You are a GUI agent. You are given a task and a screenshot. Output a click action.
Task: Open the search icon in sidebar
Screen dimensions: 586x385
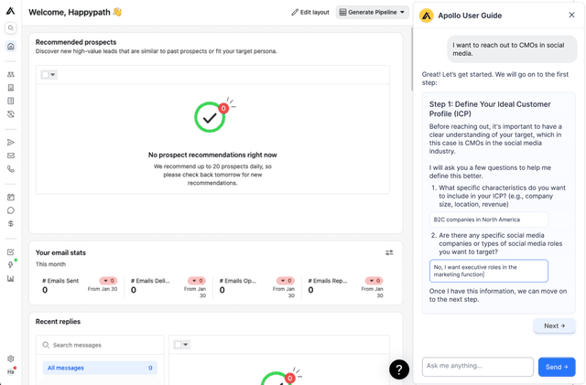(x=10, y=28)
